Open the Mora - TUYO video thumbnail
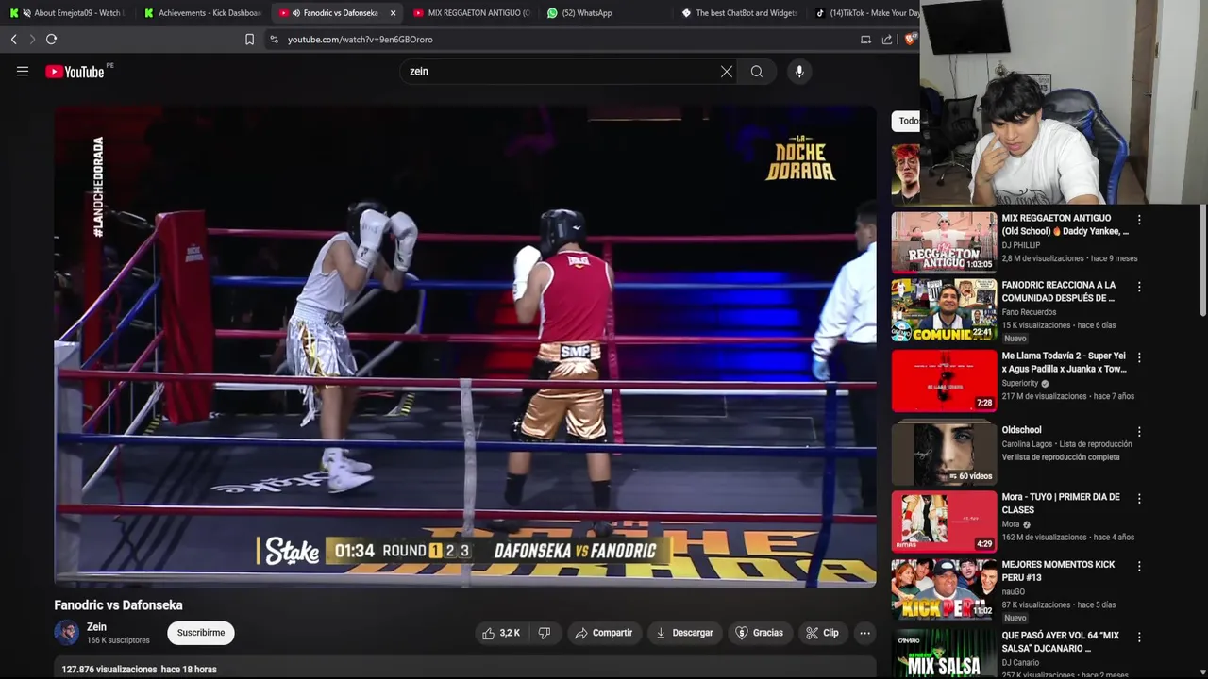Screen dimensions: 1208x679 944,522
